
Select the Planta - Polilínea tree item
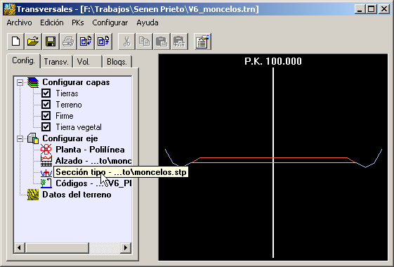pos(90,150)
